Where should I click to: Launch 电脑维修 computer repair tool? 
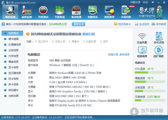pyautogui.click(x=142, y=52)
